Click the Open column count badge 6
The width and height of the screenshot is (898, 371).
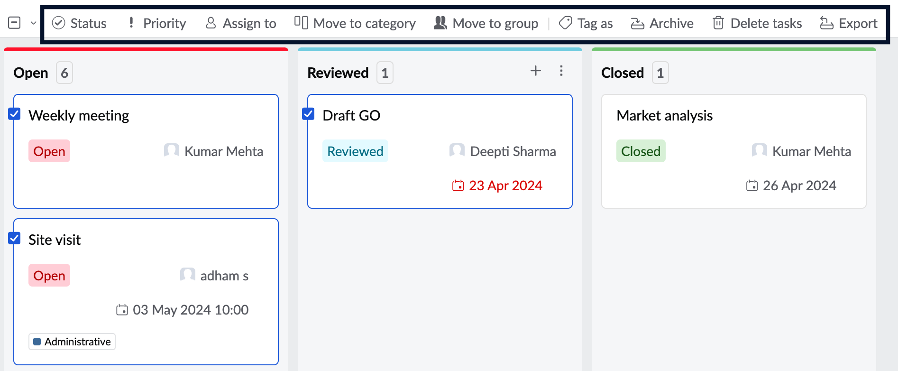[64, 73]
